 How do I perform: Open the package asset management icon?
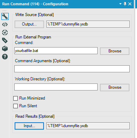(x=5, y=49)
